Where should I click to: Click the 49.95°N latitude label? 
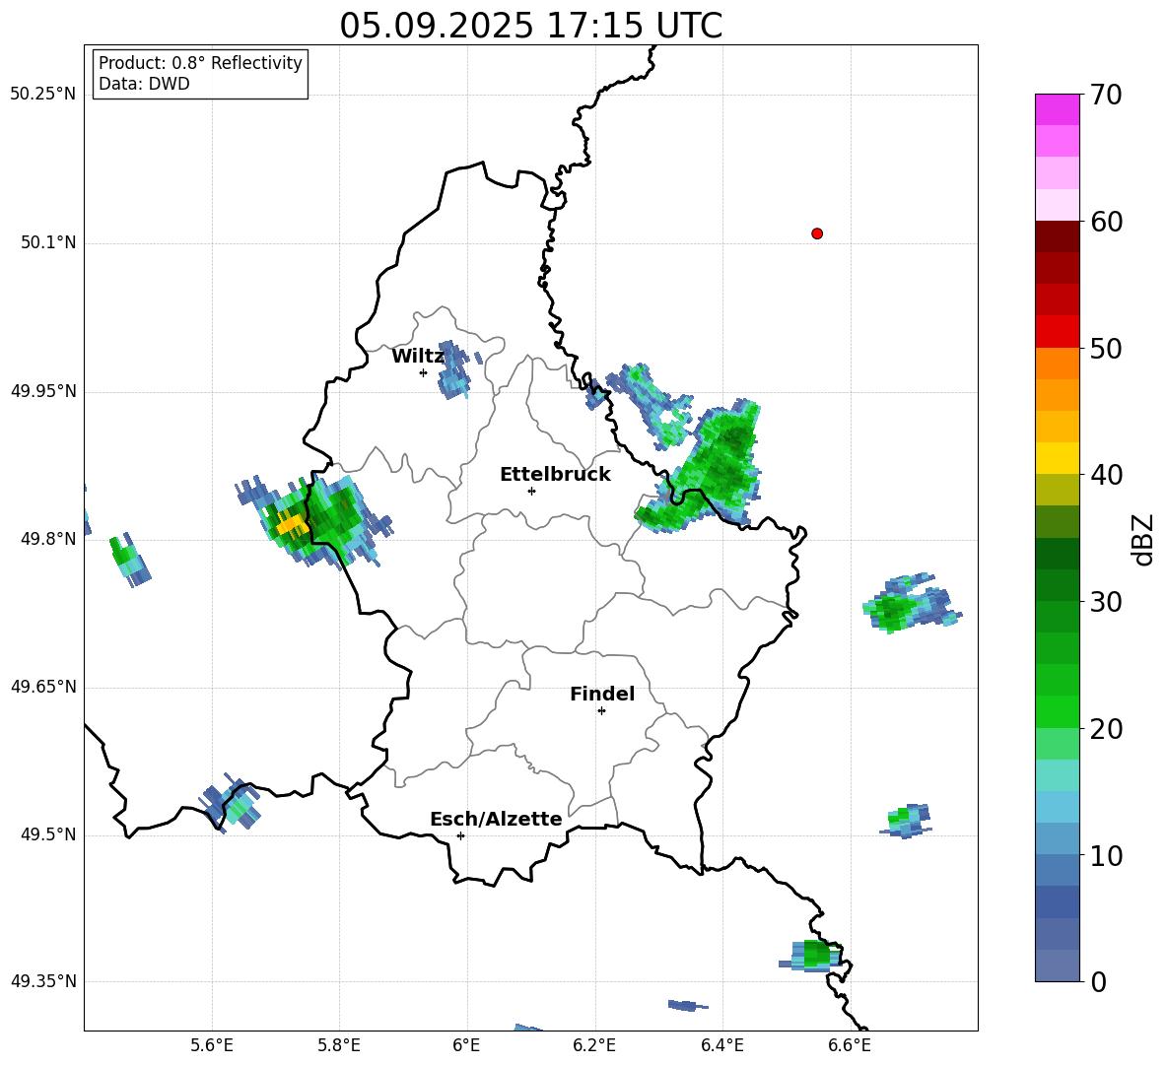pos(43,391)
